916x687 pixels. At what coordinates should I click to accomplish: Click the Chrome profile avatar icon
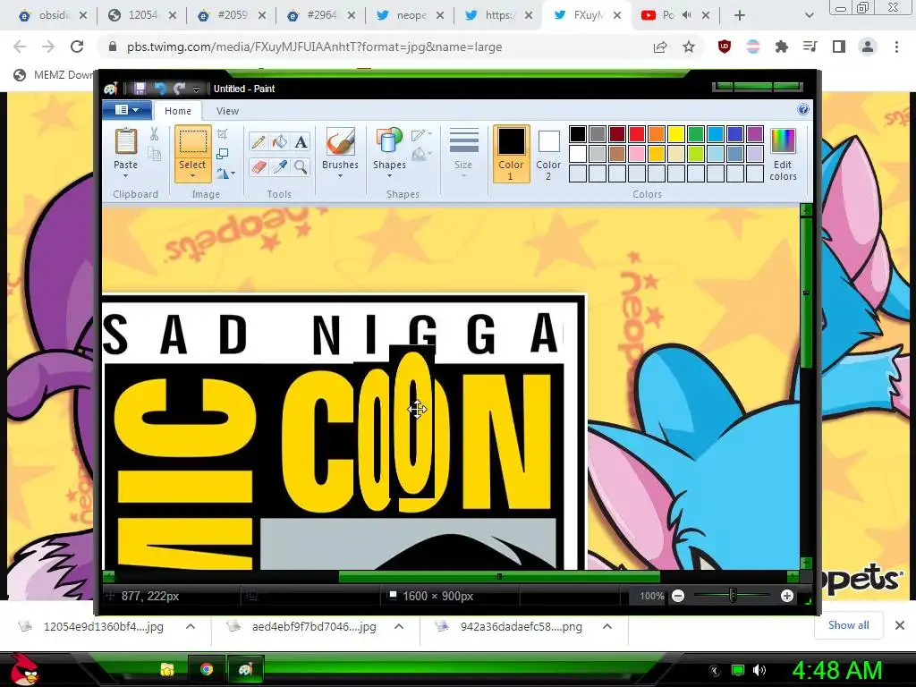pos(868,47)
